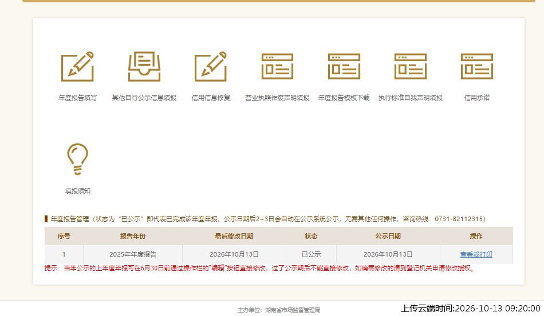Click the 上传云端时间 timestamp
Screen dimensions: 544x316
tap(471, 309)
